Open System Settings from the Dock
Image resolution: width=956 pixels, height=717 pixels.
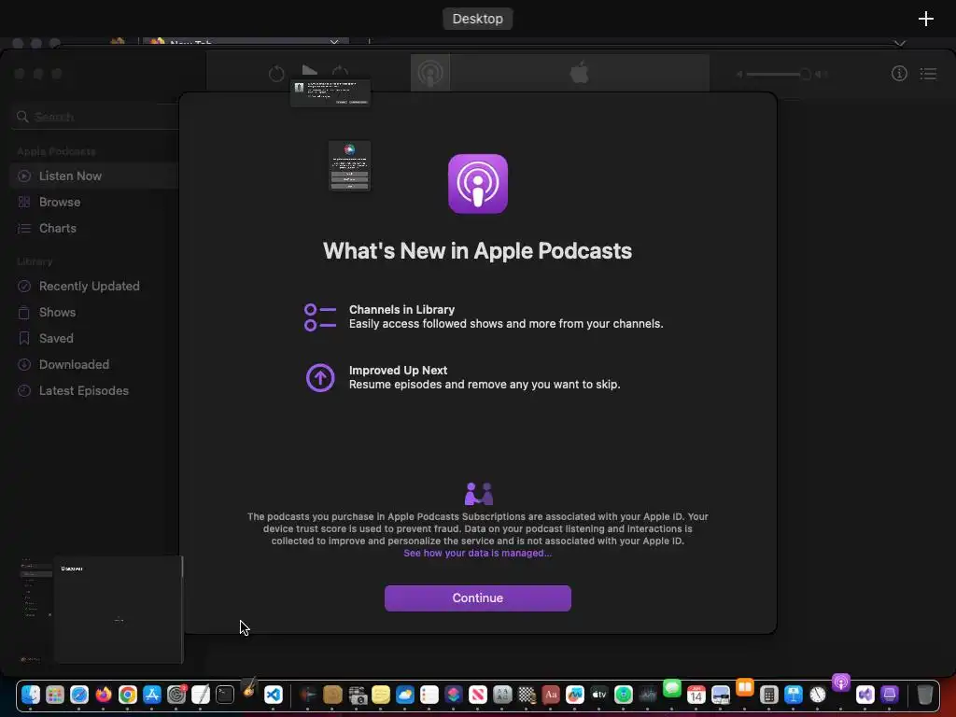pos(176,695)
